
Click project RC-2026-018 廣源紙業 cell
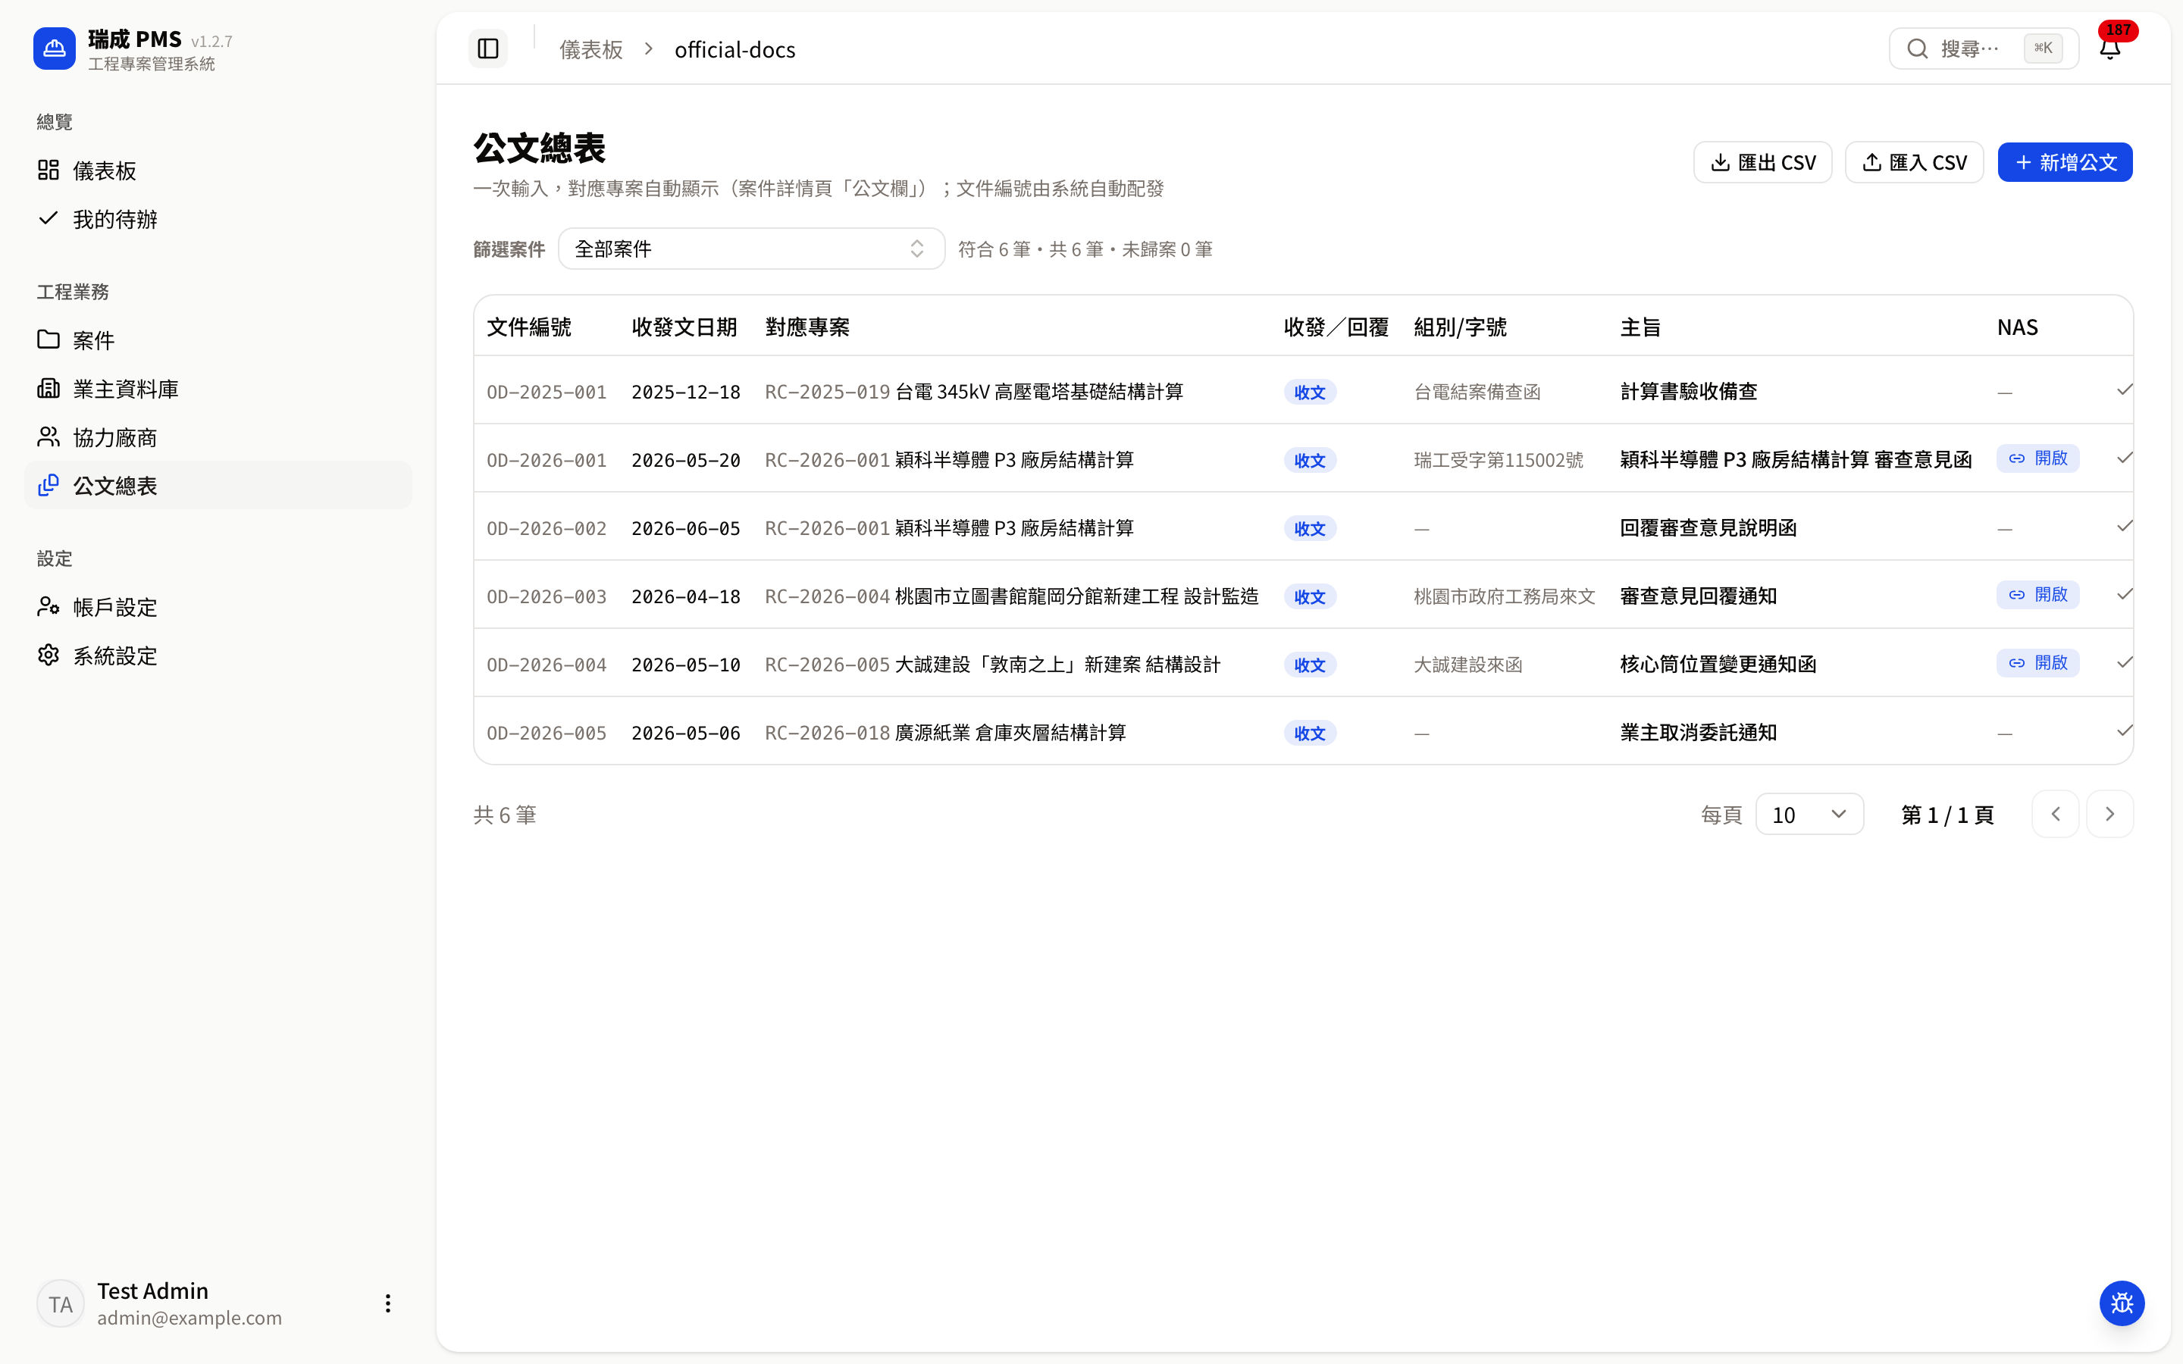945,733
